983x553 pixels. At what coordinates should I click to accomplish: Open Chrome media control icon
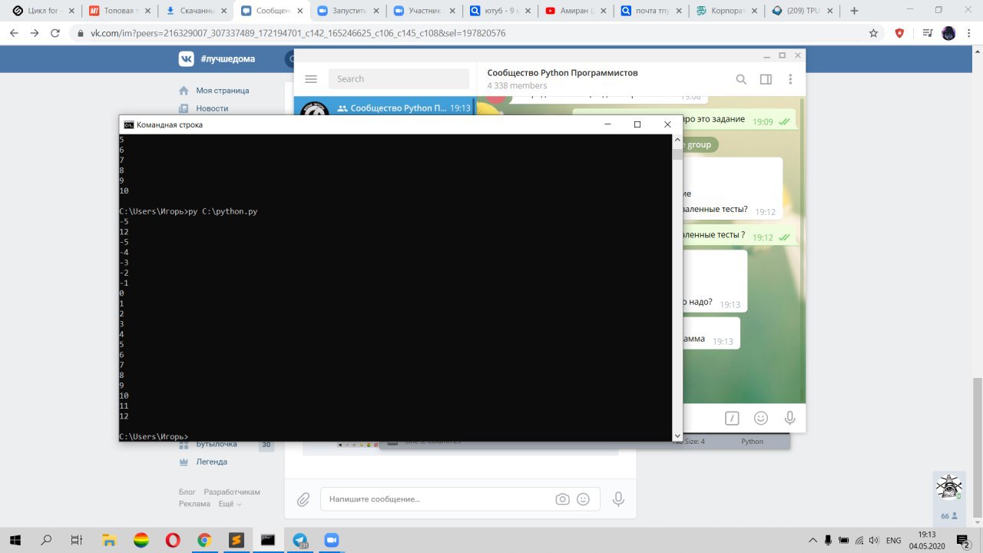tap(928, 34)
